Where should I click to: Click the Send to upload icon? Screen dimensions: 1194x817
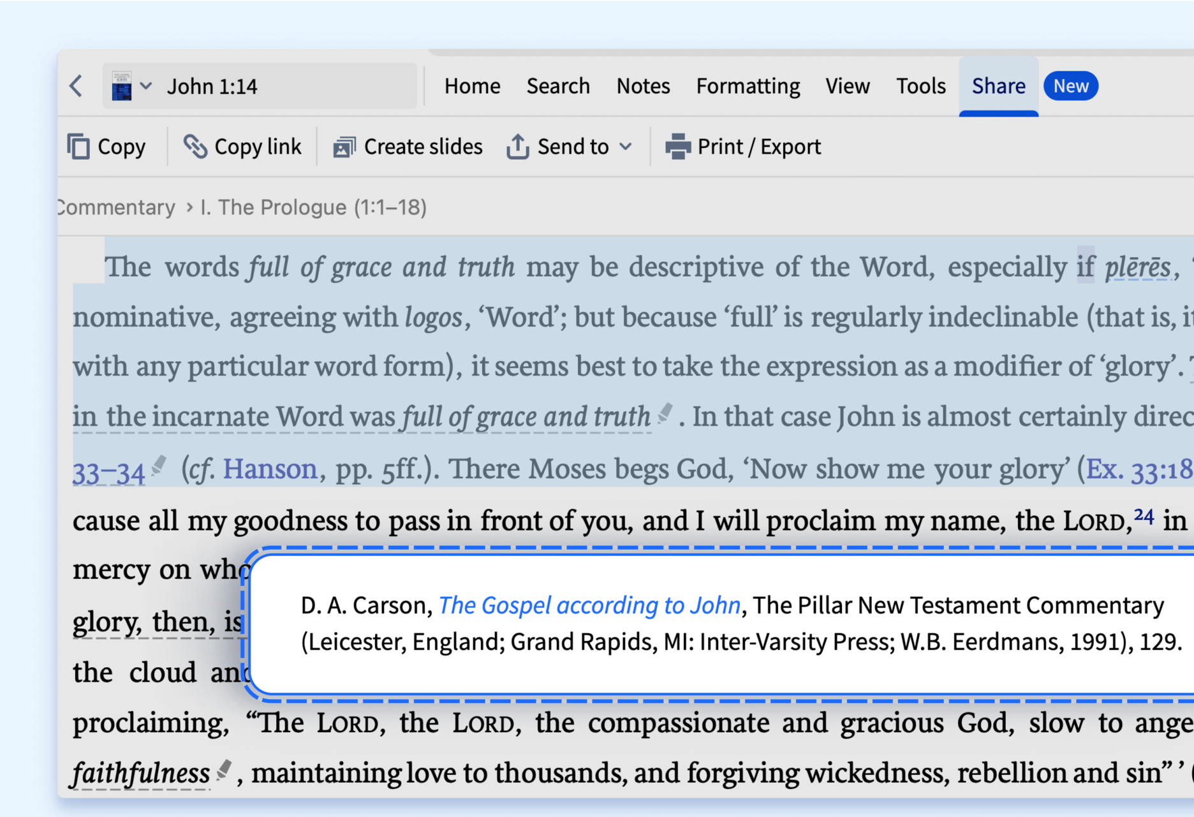click(518, 147)
